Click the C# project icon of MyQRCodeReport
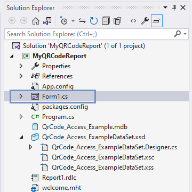 26,56
